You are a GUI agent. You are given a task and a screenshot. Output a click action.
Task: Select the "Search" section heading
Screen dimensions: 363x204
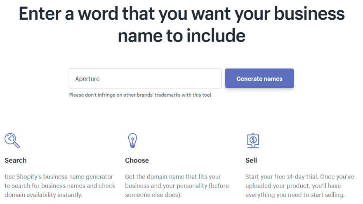click(16, 160)
